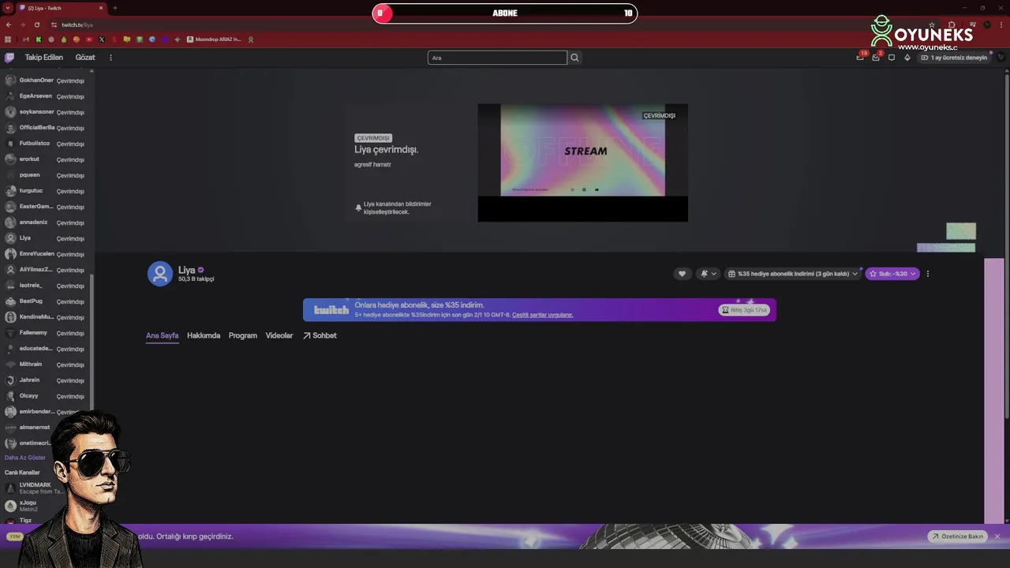Go back with browser back arrow
This screenshot has width=1010, height=568.
pyautogui.click(x=9, y=24)
